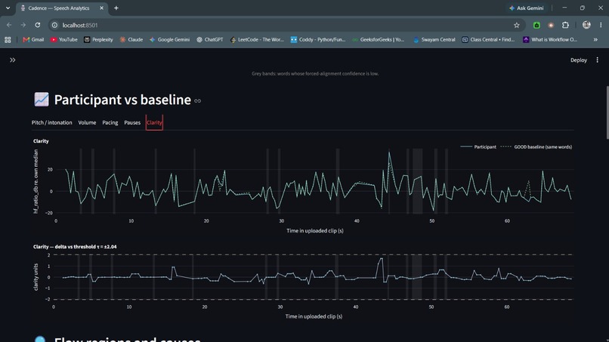Screen dimensions: 609x342
Task: Copy anchor link beside Participant vs baseline heading
Action: click(x=198, y=100)
